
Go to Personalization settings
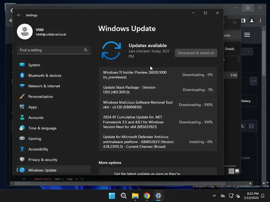(x=54, y=97)
